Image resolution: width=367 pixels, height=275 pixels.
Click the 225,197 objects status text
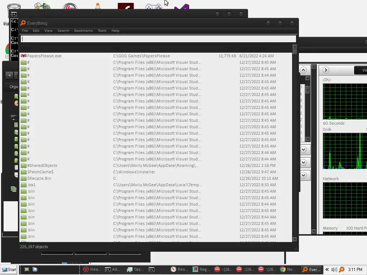34,247
